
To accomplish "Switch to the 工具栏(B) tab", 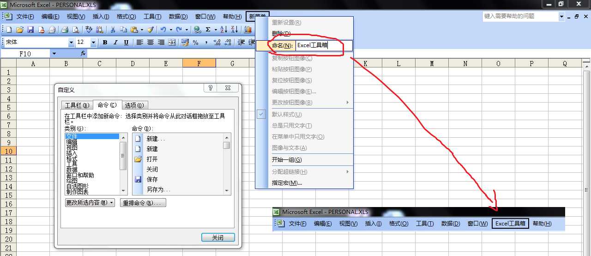I will coord(77,105).
